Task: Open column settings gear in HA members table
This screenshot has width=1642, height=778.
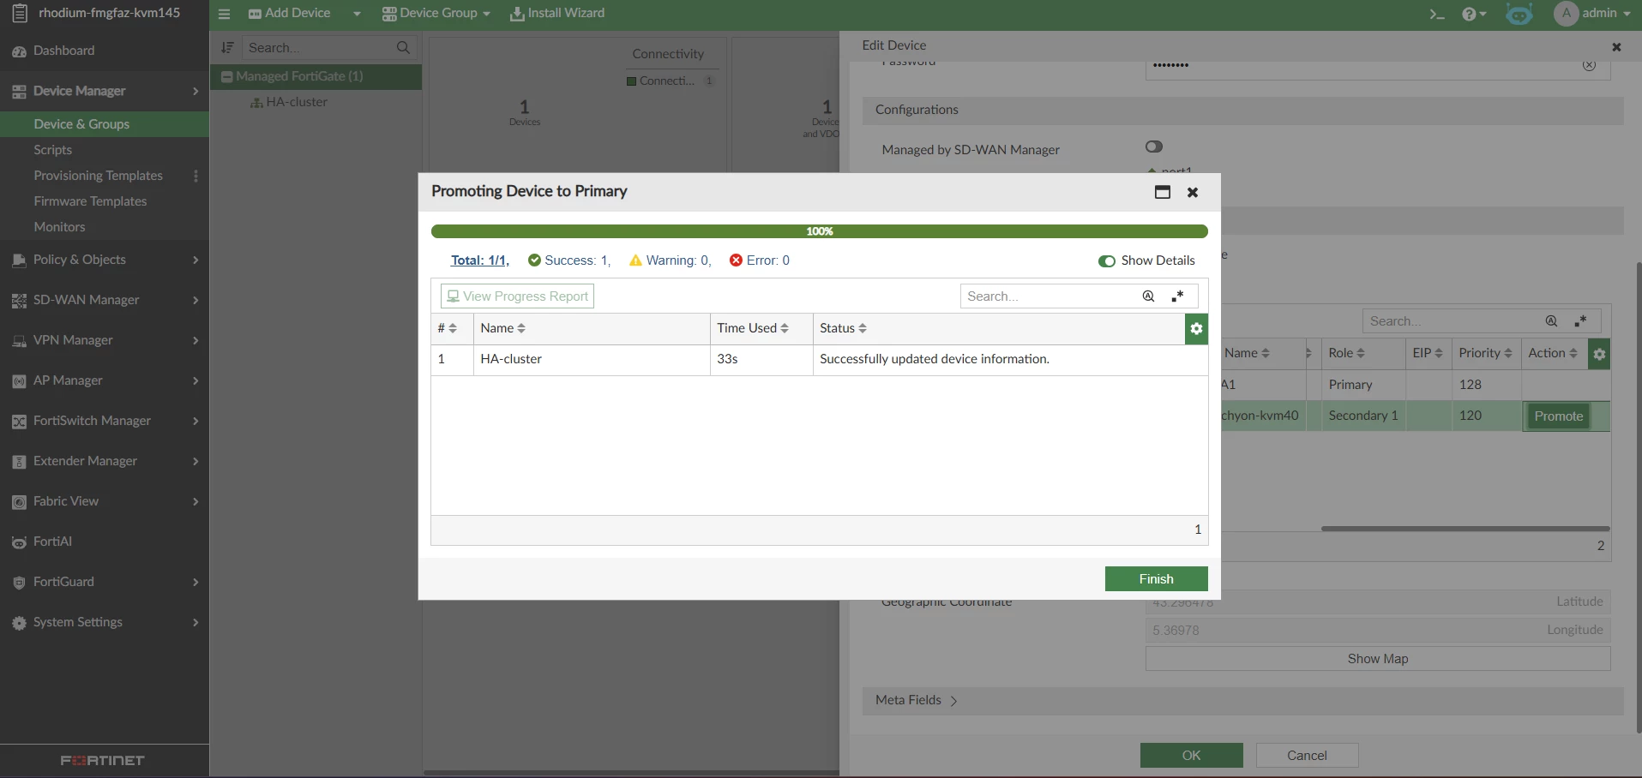Action: point(1598,354)
